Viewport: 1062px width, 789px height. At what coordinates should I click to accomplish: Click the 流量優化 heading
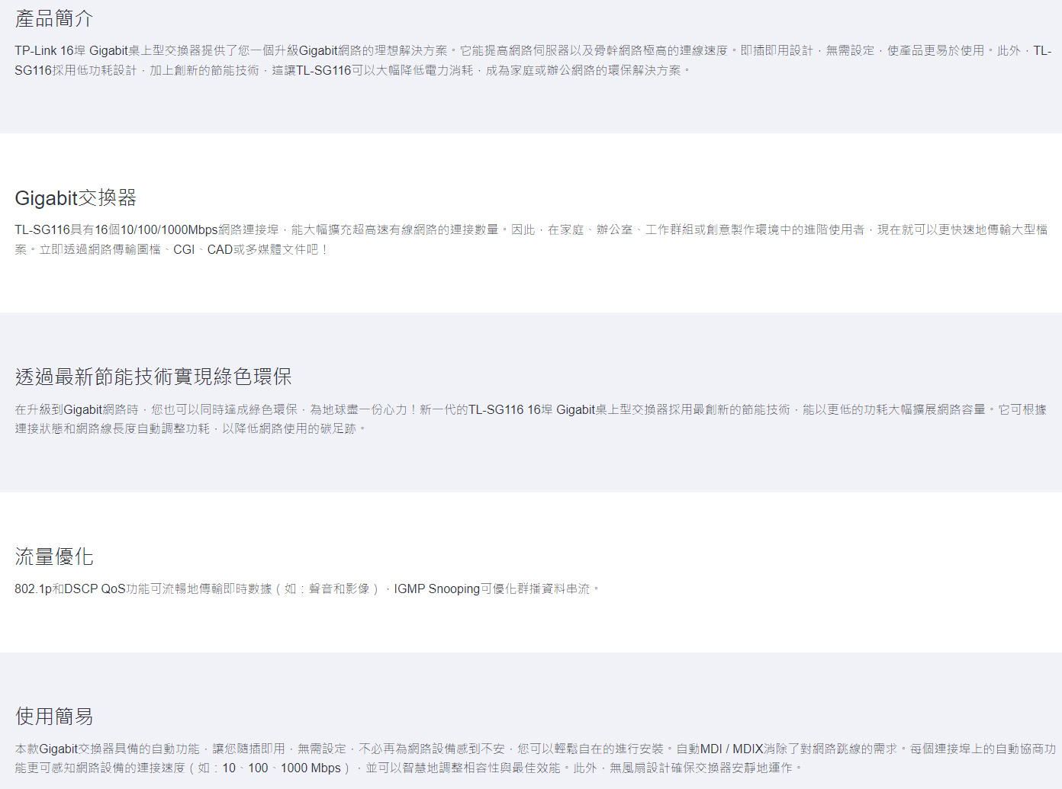click(x=53, y=556)
